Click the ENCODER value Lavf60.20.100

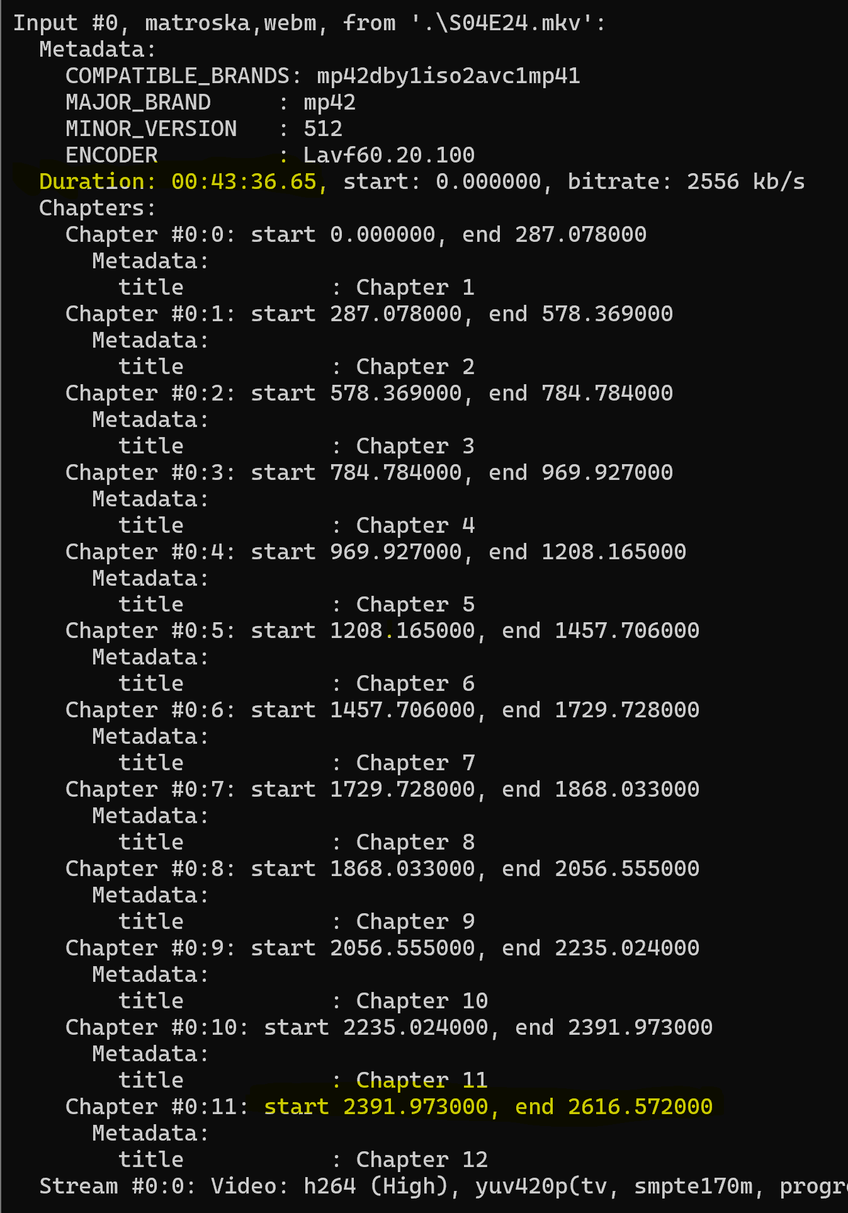click(389, 155)
